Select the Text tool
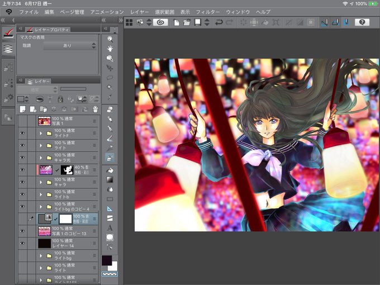The height and width of the screenshot is (285, 380). coord(110,228)
